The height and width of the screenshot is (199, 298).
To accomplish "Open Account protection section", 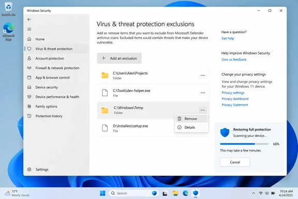I will [x=56, y=58].
